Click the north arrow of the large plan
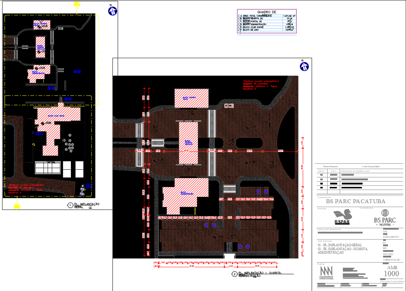This screenshot has width=406, height=291. pos(304,66)
